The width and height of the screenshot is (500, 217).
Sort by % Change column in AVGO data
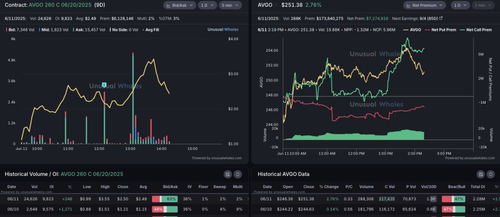(329, 187)
